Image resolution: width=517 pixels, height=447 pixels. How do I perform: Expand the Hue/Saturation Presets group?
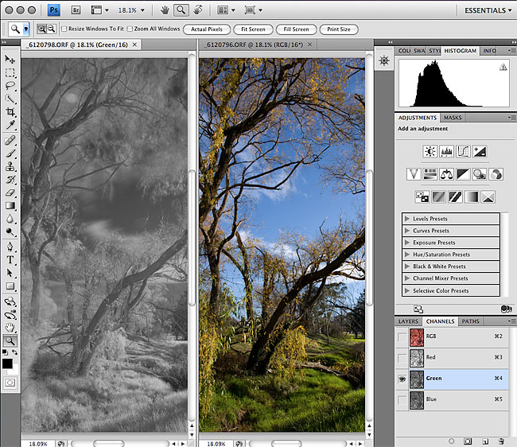click(407, 255)
